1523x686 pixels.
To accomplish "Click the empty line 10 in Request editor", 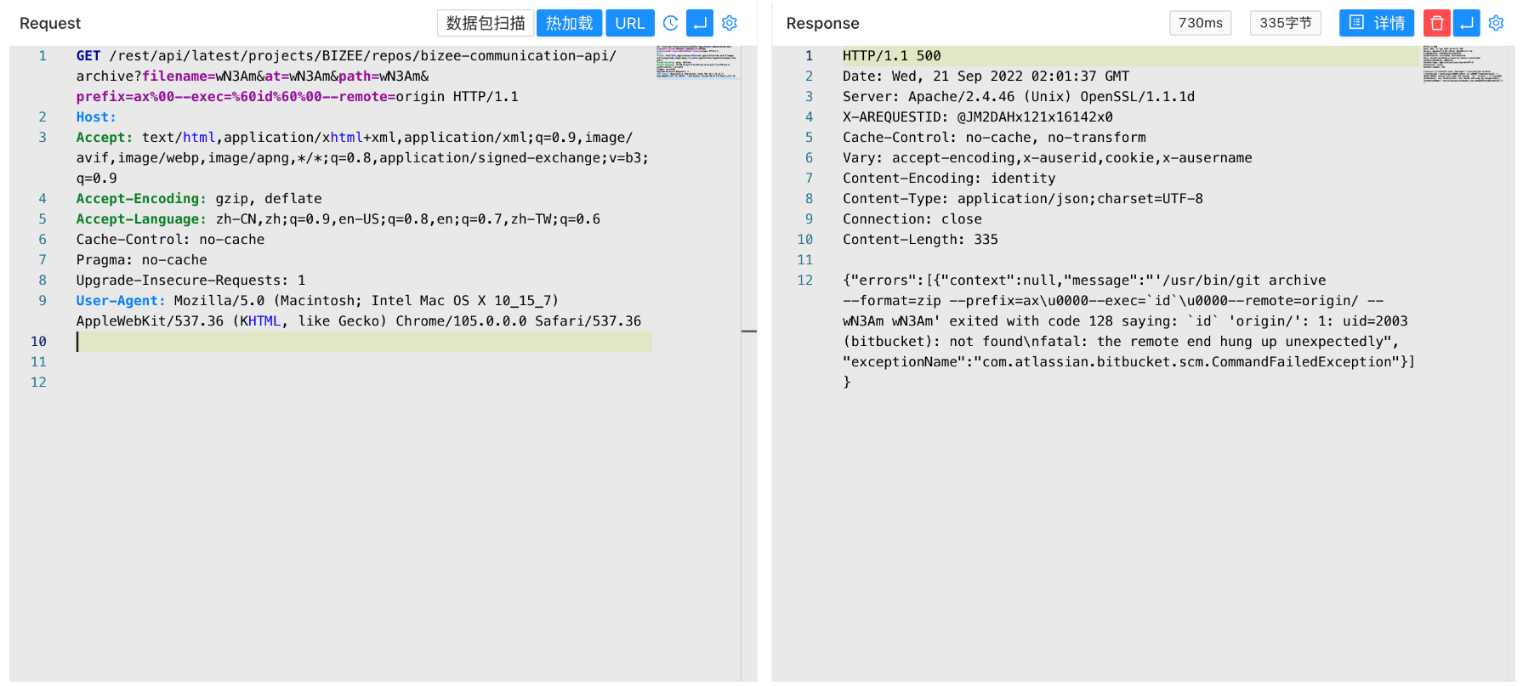I will [x=364, y=342].
